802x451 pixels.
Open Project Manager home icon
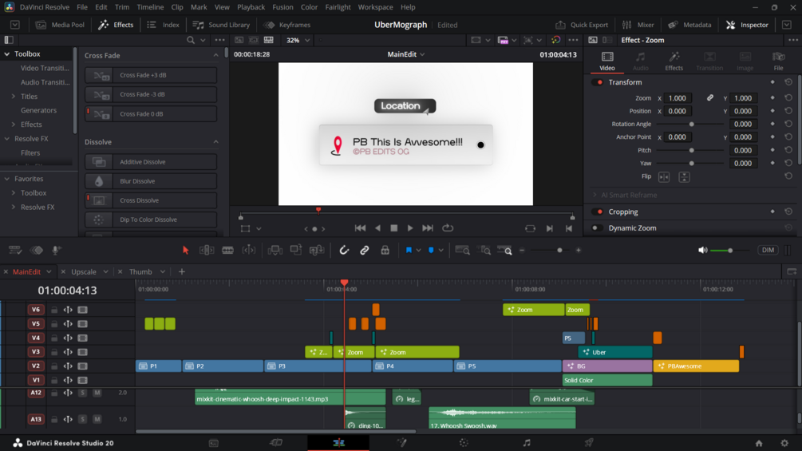click(759, 443)
